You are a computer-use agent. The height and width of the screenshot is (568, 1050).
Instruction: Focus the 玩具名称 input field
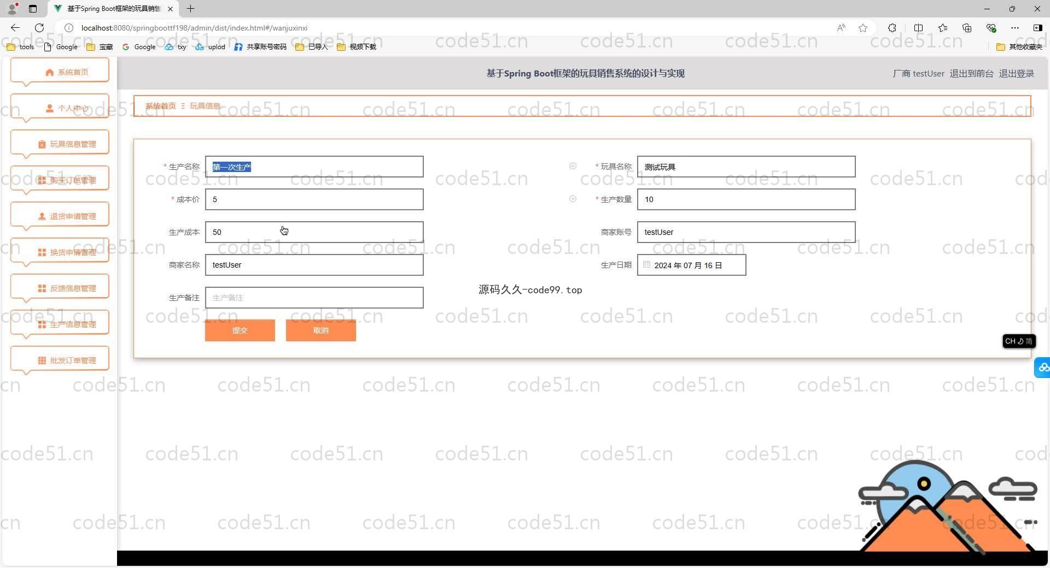point(746,167)
